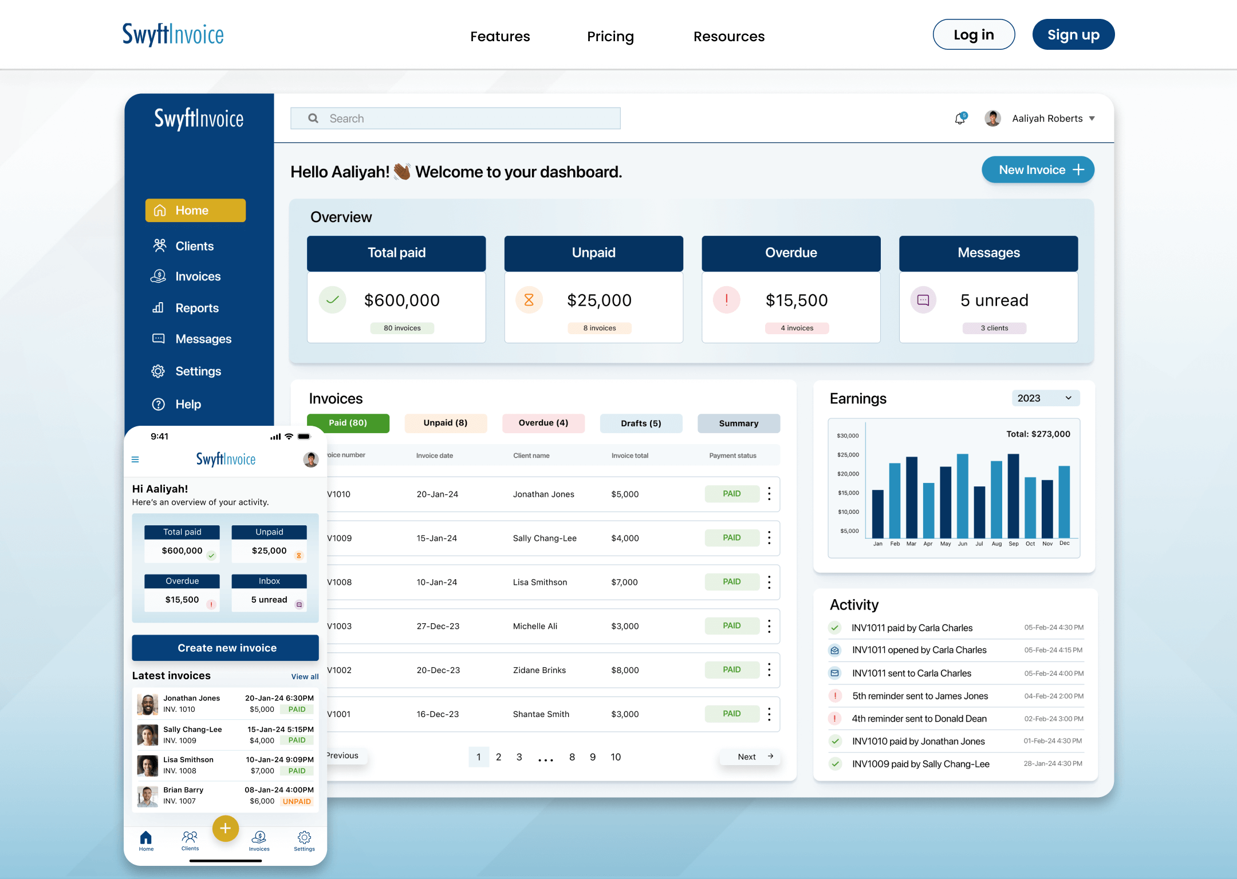This screenshot has width=1237, height=879.
Task: Switch to the Unpaid (8) tab
Action: coord(446,423)
